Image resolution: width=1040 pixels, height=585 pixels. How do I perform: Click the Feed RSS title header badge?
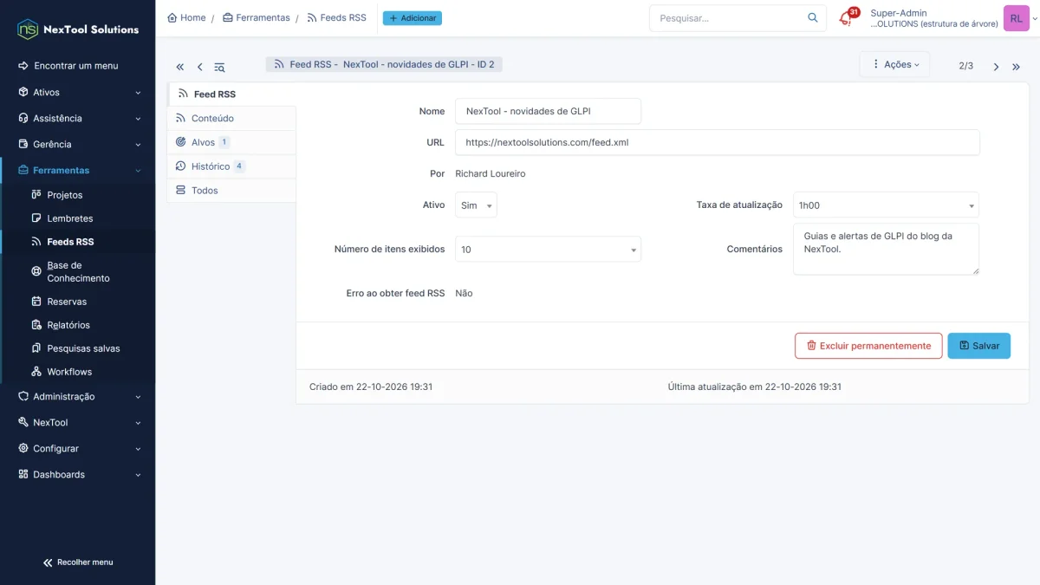(385, 64)
